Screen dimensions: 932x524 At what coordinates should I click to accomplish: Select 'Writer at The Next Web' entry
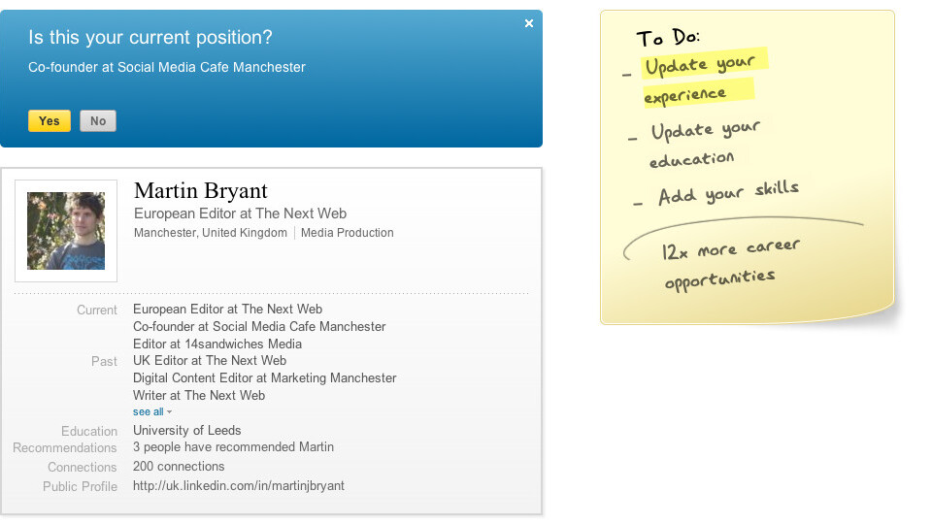pos(199,395)
